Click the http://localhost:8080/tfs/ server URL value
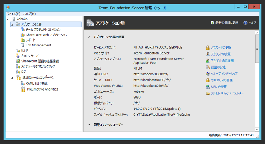 click(152, 80)
